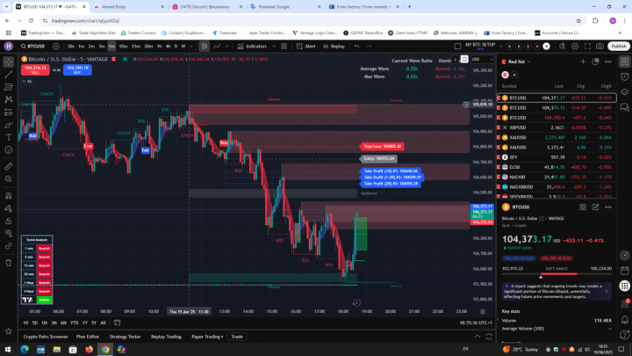Select the text annotation tool
Image resolution: width=632 pixels, height=356 pixels.
[x=9, y=137]
